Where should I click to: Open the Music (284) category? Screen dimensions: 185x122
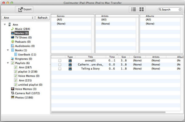(x=23, y=29)
